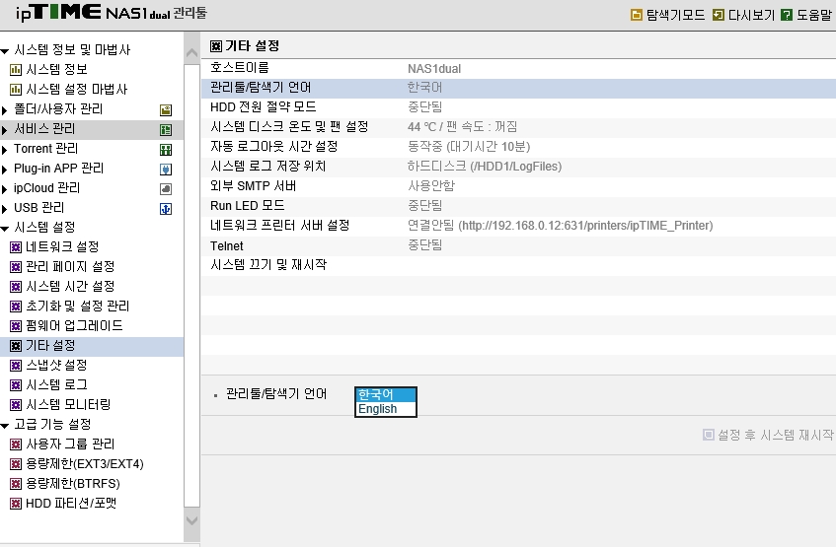Click the gear icon for 시스템 로그
The width and height of the screenshot is (836, 547).
point(16,385)
